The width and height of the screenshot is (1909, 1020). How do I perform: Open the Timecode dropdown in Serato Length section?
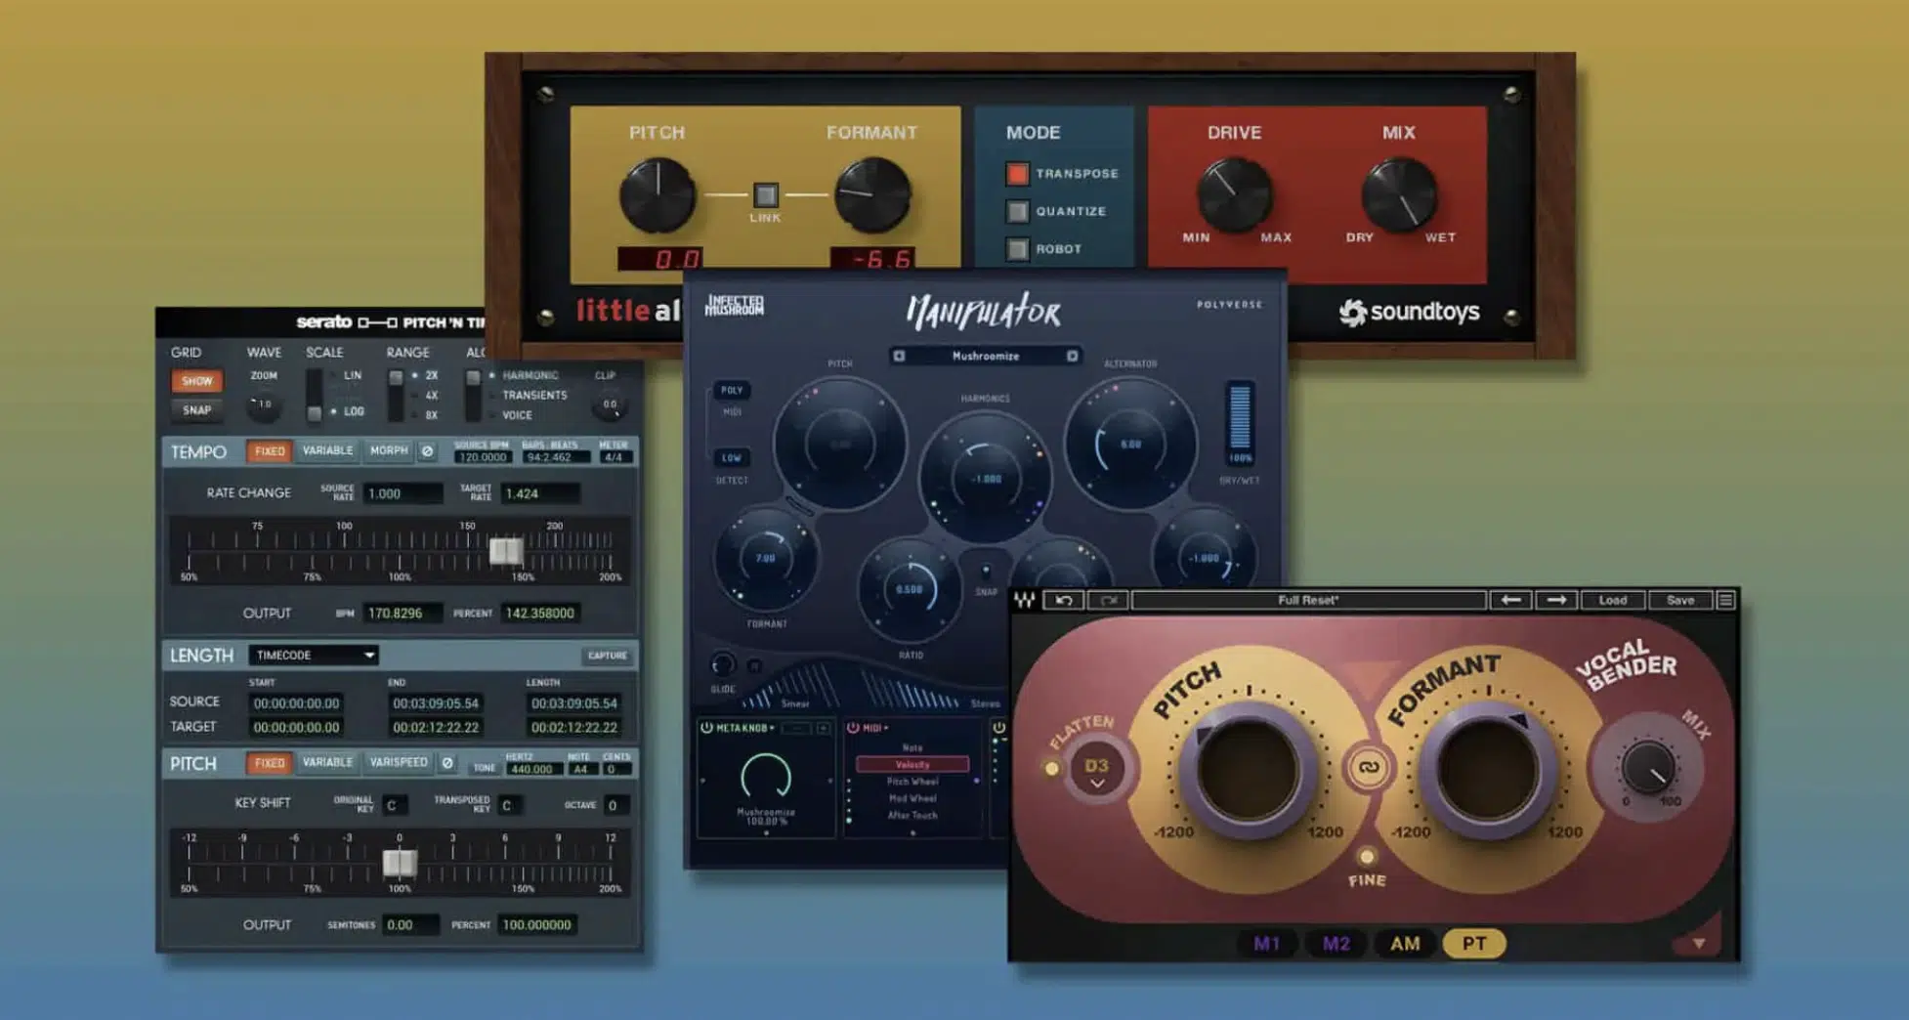click(x=313, y=656)
